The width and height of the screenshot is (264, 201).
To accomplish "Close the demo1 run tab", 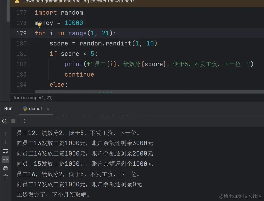I will pos(48,109).
